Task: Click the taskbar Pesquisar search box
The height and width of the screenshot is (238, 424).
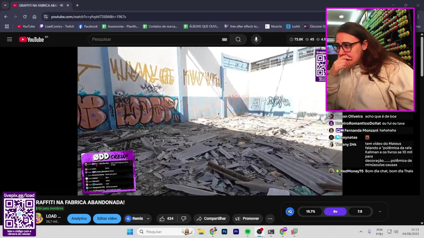Action: (x=166, y=232)
